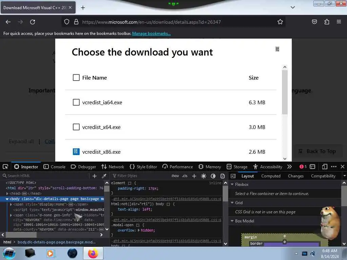
Task: Open the Storage tab
Action: 237,167
